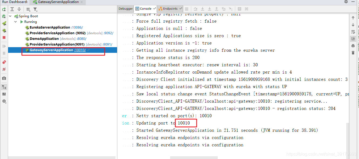The height and width of the screenshot is (159, 359).
Task: Click the Step Over icon
Action: tap(196, 9)
